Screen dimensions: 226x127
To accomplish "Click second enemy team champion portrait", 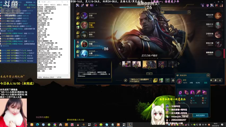I will pyautogui.click(x=218, y=25).
